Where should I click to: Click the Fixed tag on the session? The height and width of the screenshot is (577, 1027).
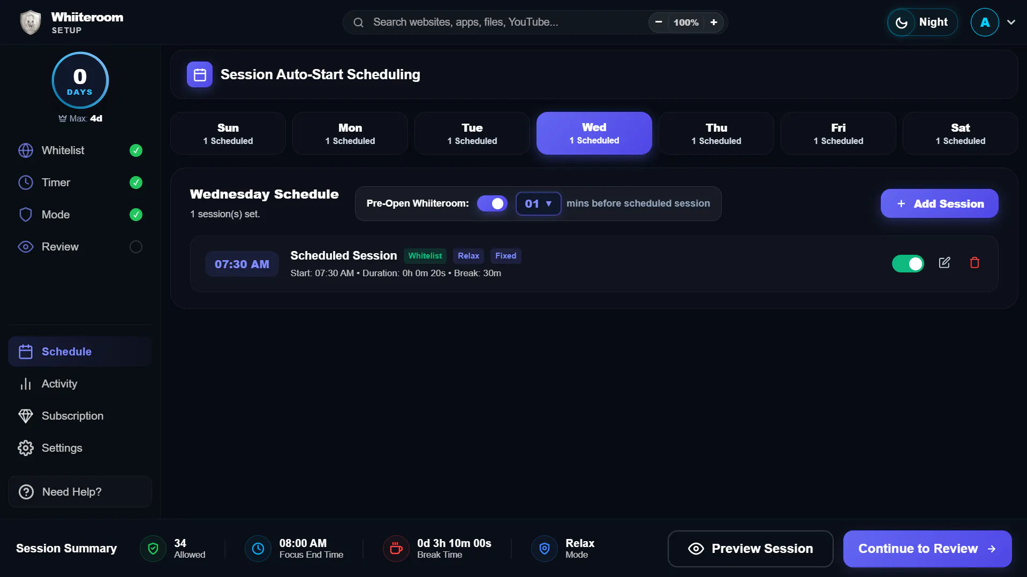[505, 256]
